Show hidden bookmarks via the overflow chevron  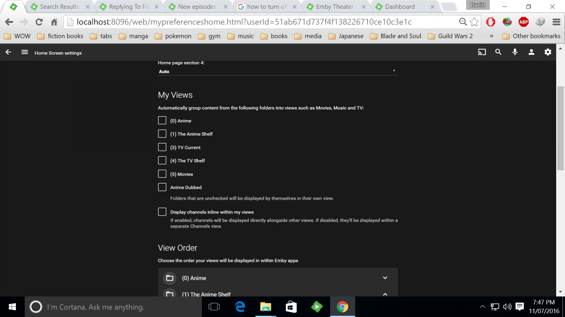coord(492,36)
